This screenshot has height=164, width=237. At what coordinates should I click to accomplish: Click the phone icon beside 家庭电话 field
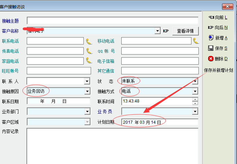tap(89, 61)
